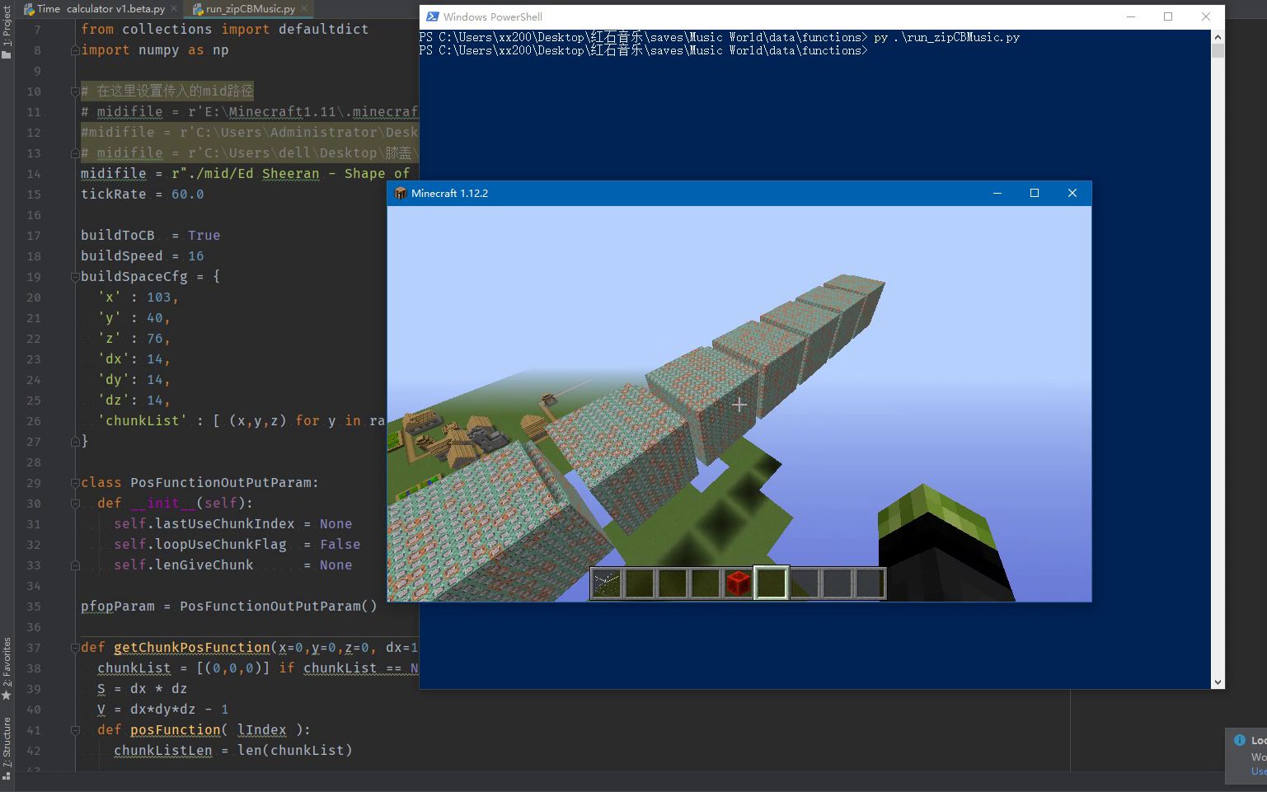This screenshot has width=1267, height=792.
Task: Click the 'self.lastUseChunkIndex = None' line
Action: coord(232,524)
